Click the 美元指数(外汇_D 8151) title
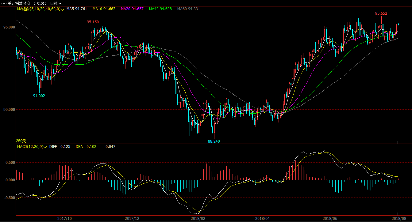Screen dimensions: 412x222 (x=28, y=3)
